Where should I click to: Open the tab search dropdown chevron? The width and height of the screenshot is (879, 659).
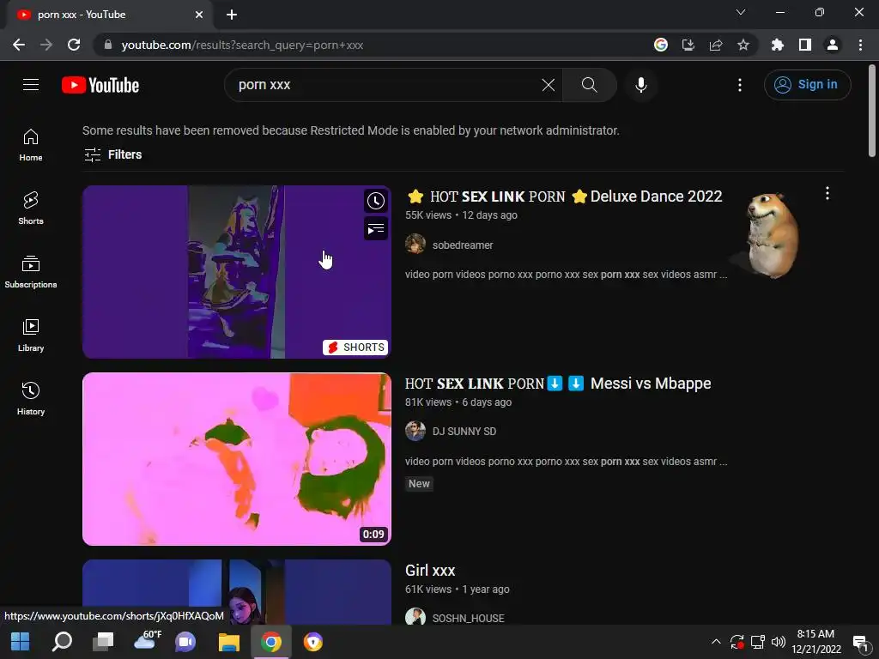pyautogui.click(x=741, y=12)
